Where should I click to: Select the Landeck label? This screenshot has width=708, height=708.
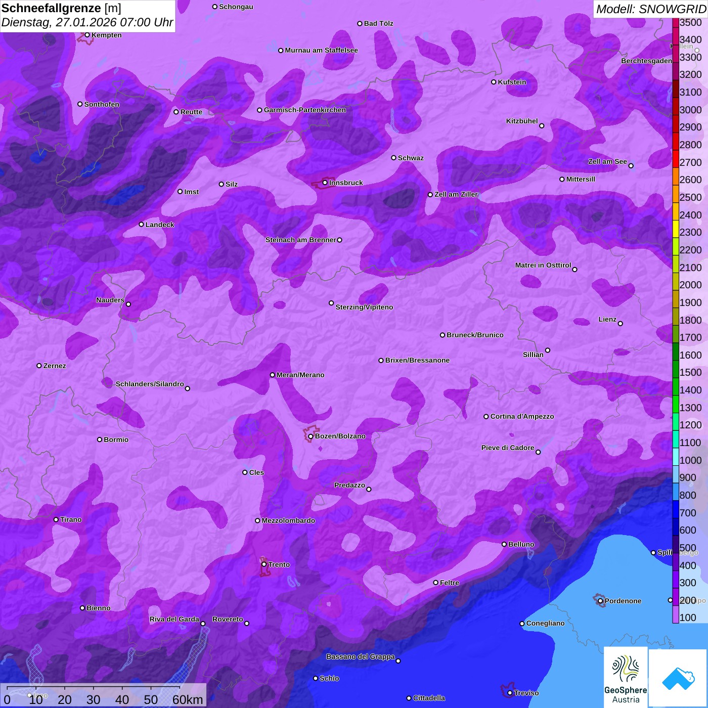[x=160, y=225]
